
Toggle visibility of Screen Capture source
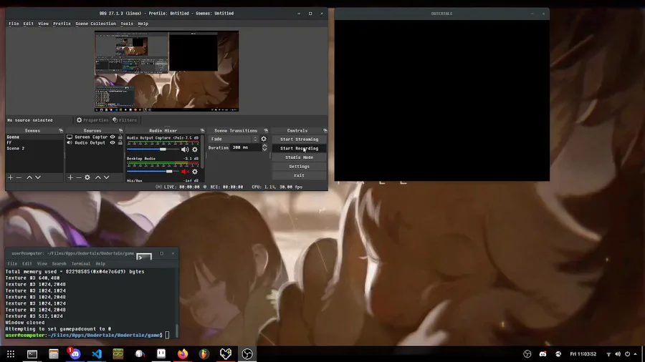(x=113, y=137)
